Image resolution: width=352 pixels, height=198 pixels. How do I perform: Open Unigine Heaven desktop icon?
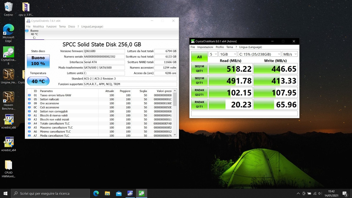pos(9,76)
